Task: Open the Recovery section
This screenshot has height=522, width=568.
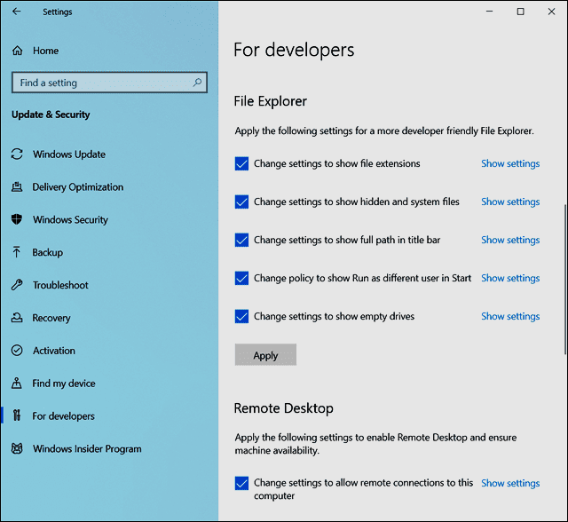Action: click(x=51, y=318)
